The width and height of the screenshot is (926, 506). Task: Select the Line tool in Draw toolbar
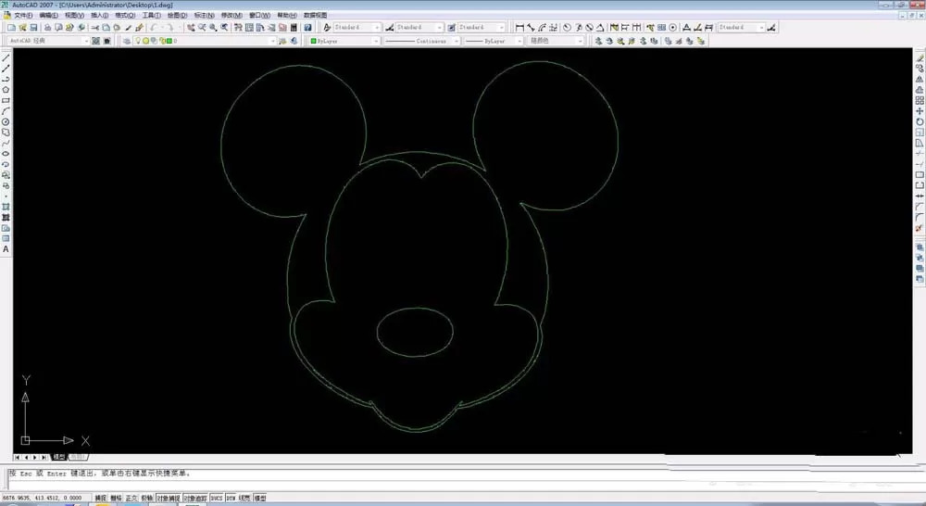(6, 58)
